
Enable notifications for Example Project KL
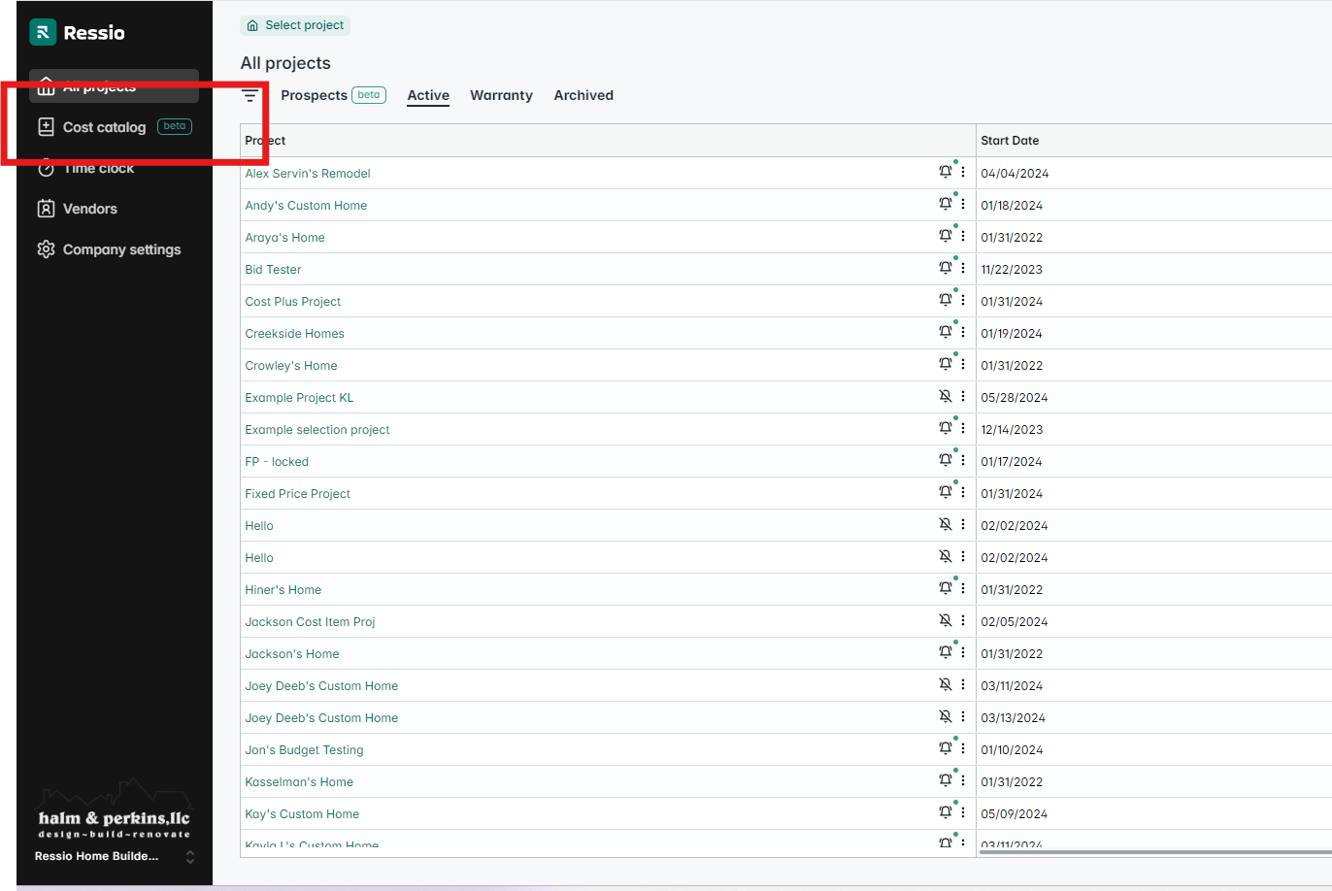[946, 396]
